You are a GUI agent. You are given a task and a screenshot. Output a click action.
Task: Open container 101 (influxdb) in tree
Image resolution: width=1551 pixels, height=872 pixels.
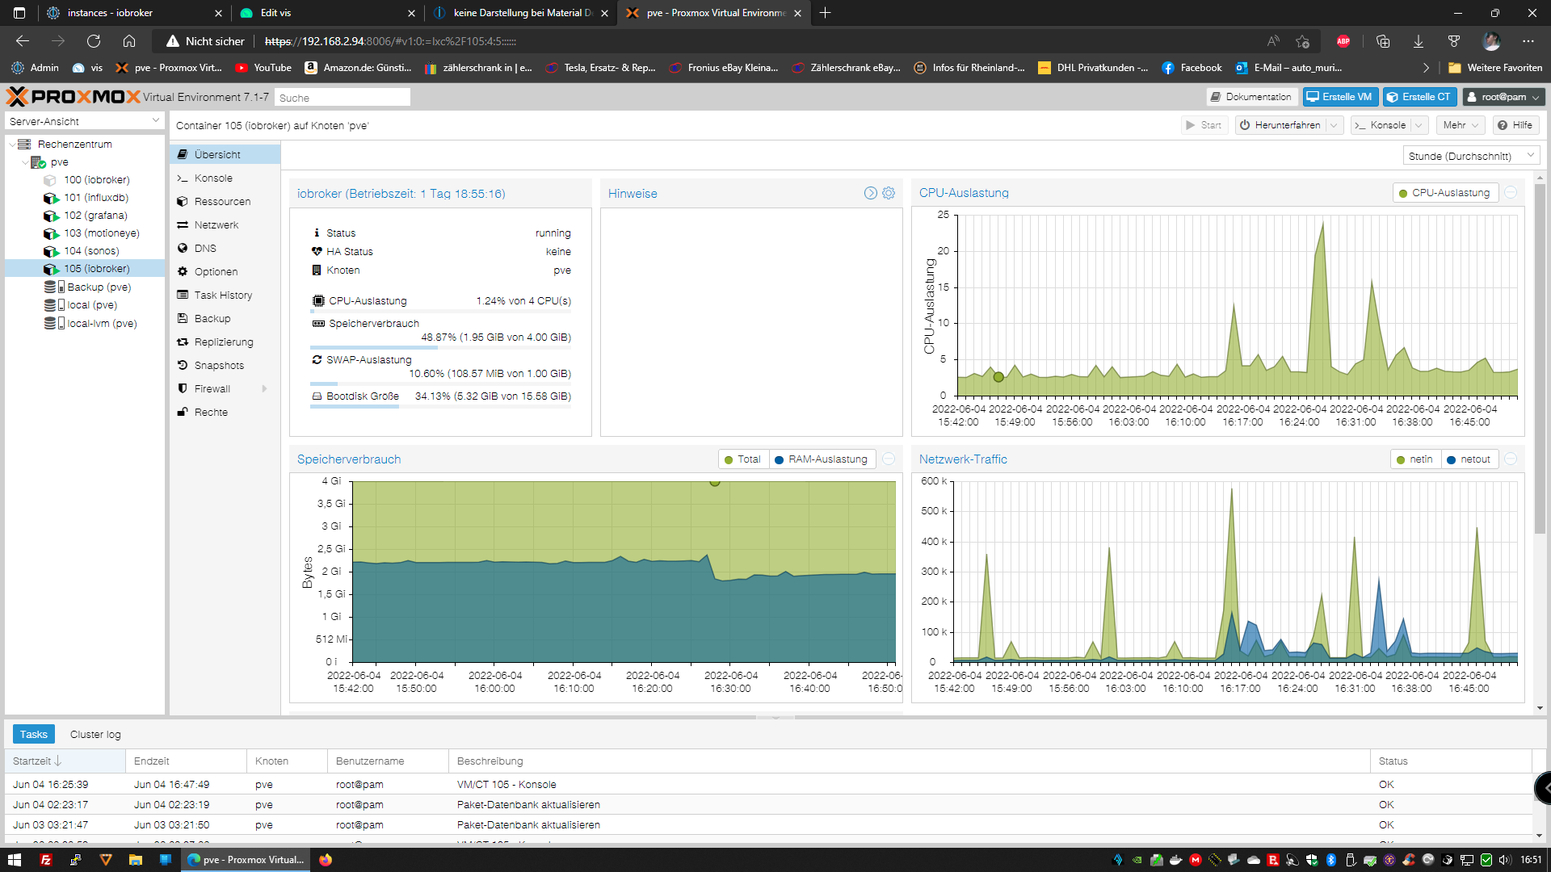(95, 198)
